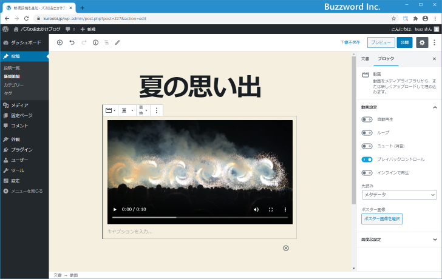
Task: Open ダッシュボード in the sidebar
Action: (x=24, y=42)
